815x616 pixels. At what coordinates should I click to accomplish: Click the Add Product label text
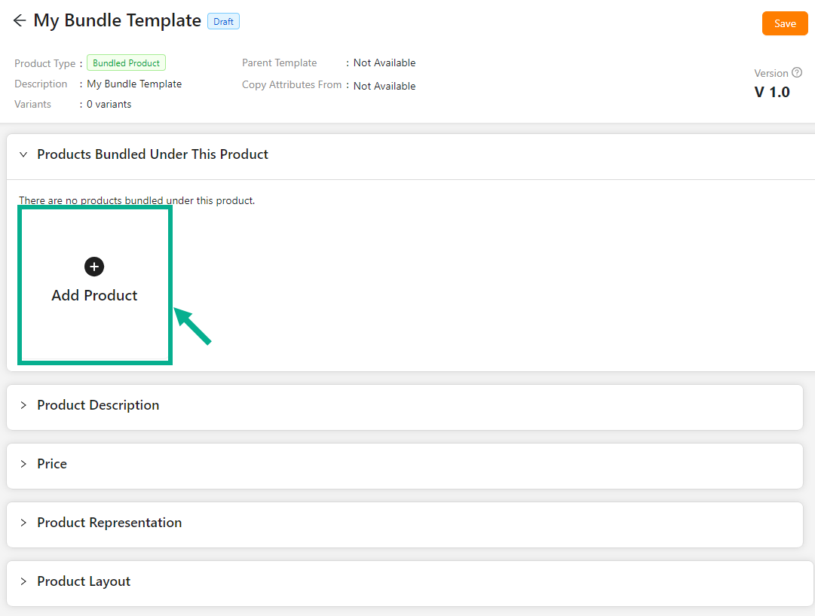[x=94, y=295]
